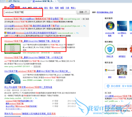The height and width of the screenshot is (117, 132).
Task: Open the 图片 navigation link
Action: click(x=51, y=8)
